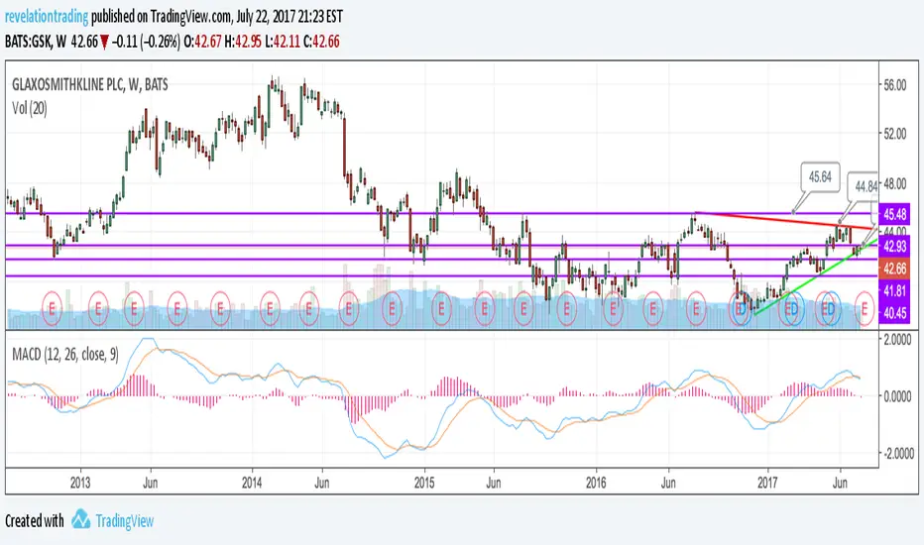Click the 2016 time axis label
The width and height of the screenshot is (924, 545).
tap(597, 484)
